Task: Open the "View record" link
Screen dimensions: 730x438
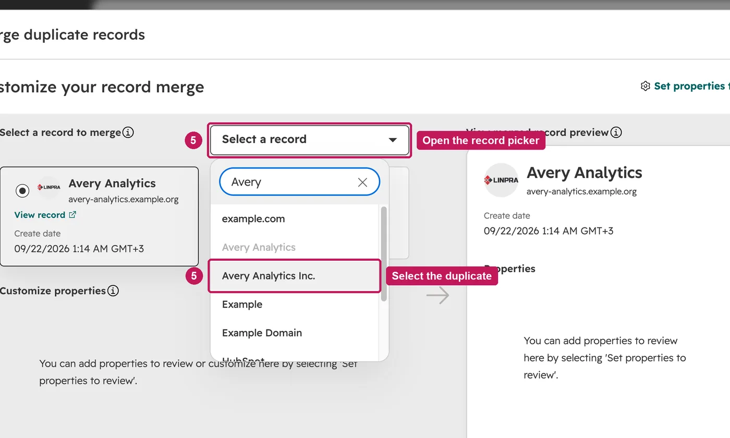Action: [45, 215]
